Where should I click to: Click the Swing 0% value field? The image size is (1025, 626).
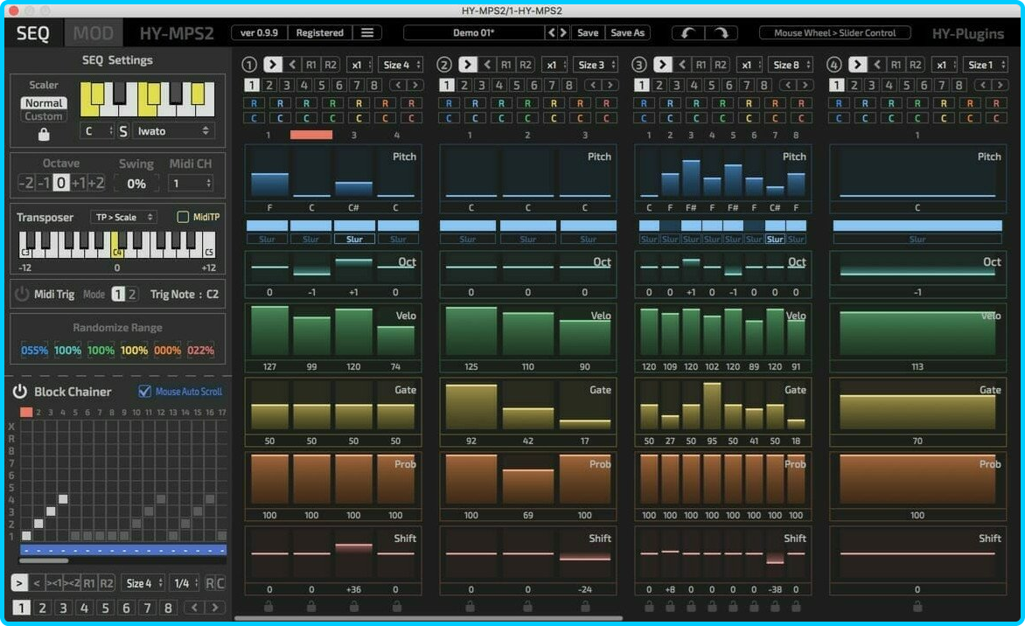point(136,184)
